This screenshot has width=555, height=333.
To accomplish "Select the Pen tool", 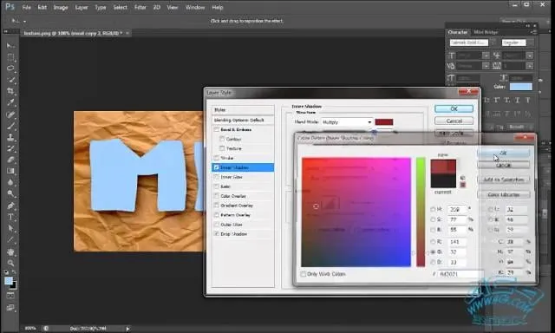I will pos(10,206).
